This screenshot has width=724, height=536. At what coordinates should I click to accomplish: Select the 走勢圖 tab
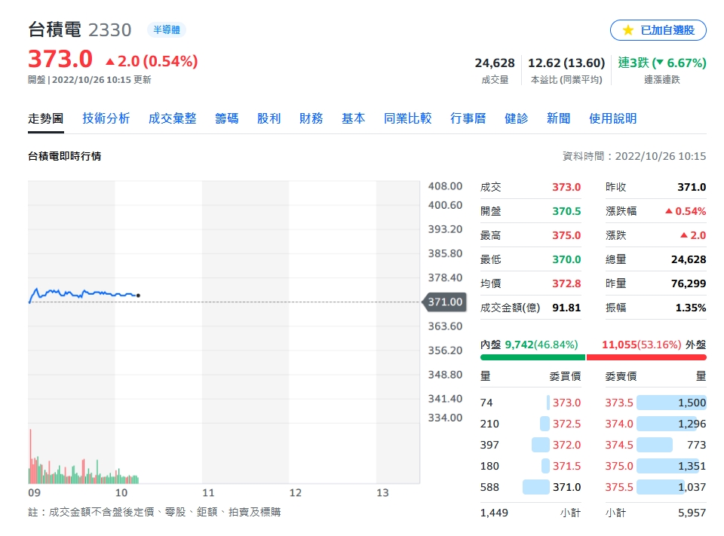point(46,118)
